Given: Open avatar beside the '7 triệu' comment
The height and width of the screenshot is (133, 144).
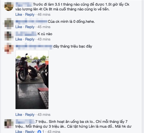Looking at the screenshot, I should [9, 123].
